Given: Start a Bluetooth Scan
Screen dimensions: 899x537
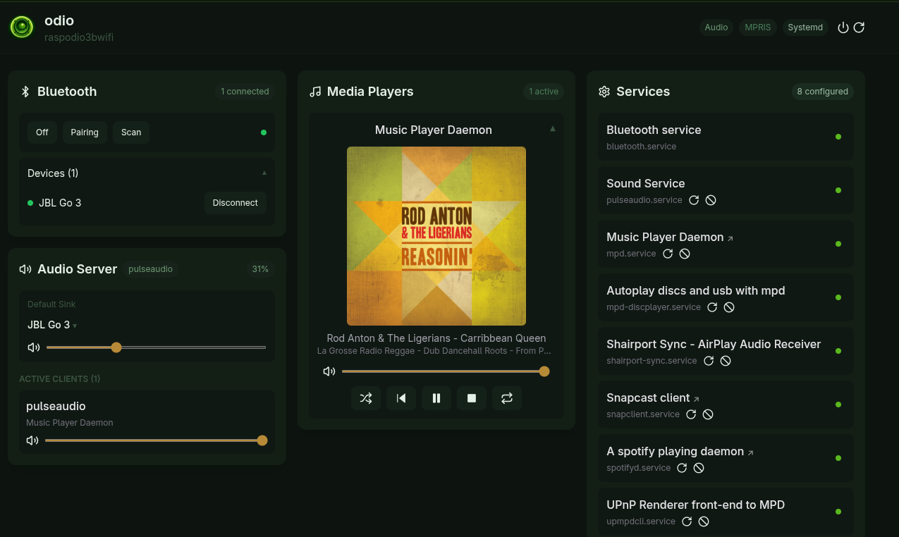Looking at the screenshot, I should 131,132.
